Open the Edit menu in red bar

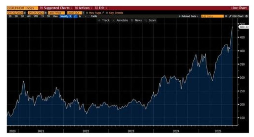pyautogui.click(x=101, y=8)
